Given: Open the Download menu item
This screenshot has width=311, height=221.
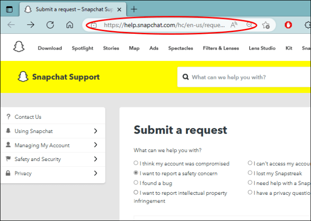Looking at the screenshot, I should [50, 48].
